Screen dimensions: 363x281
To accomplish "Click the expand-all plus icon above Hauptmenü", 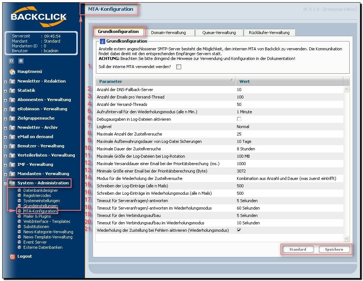I will coord(11,61).
